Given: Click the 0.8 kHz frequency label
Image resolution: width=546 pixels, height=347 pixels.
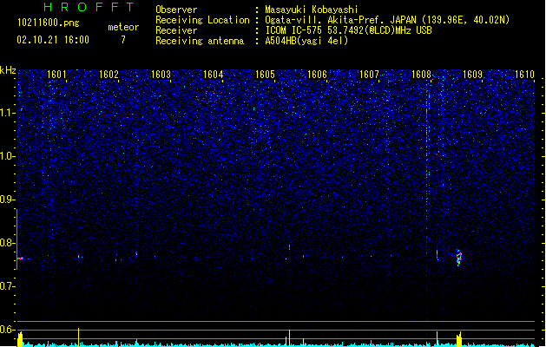Looking at the screenshot, I should pyautogui.click(x=7, y=243).
